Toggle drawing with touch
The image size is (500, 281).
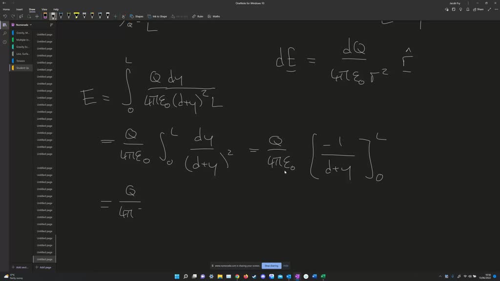click(123, 16)
